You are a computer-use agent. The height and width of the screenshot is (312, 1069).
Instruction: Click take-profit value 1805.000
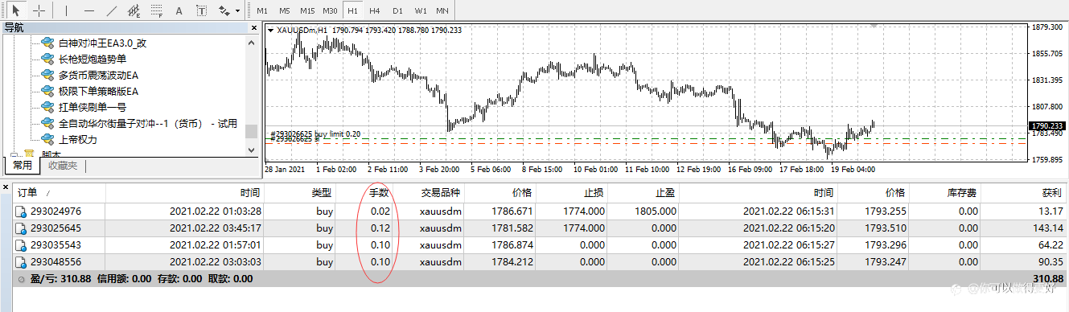tap(655, 211)
